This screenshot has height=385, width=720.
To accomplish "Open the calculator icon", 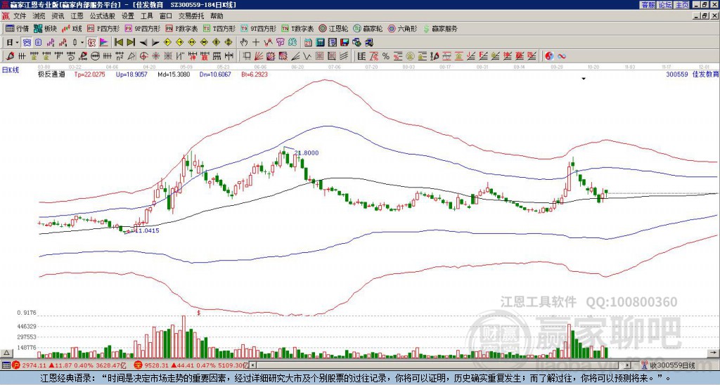I will point(321,43).
